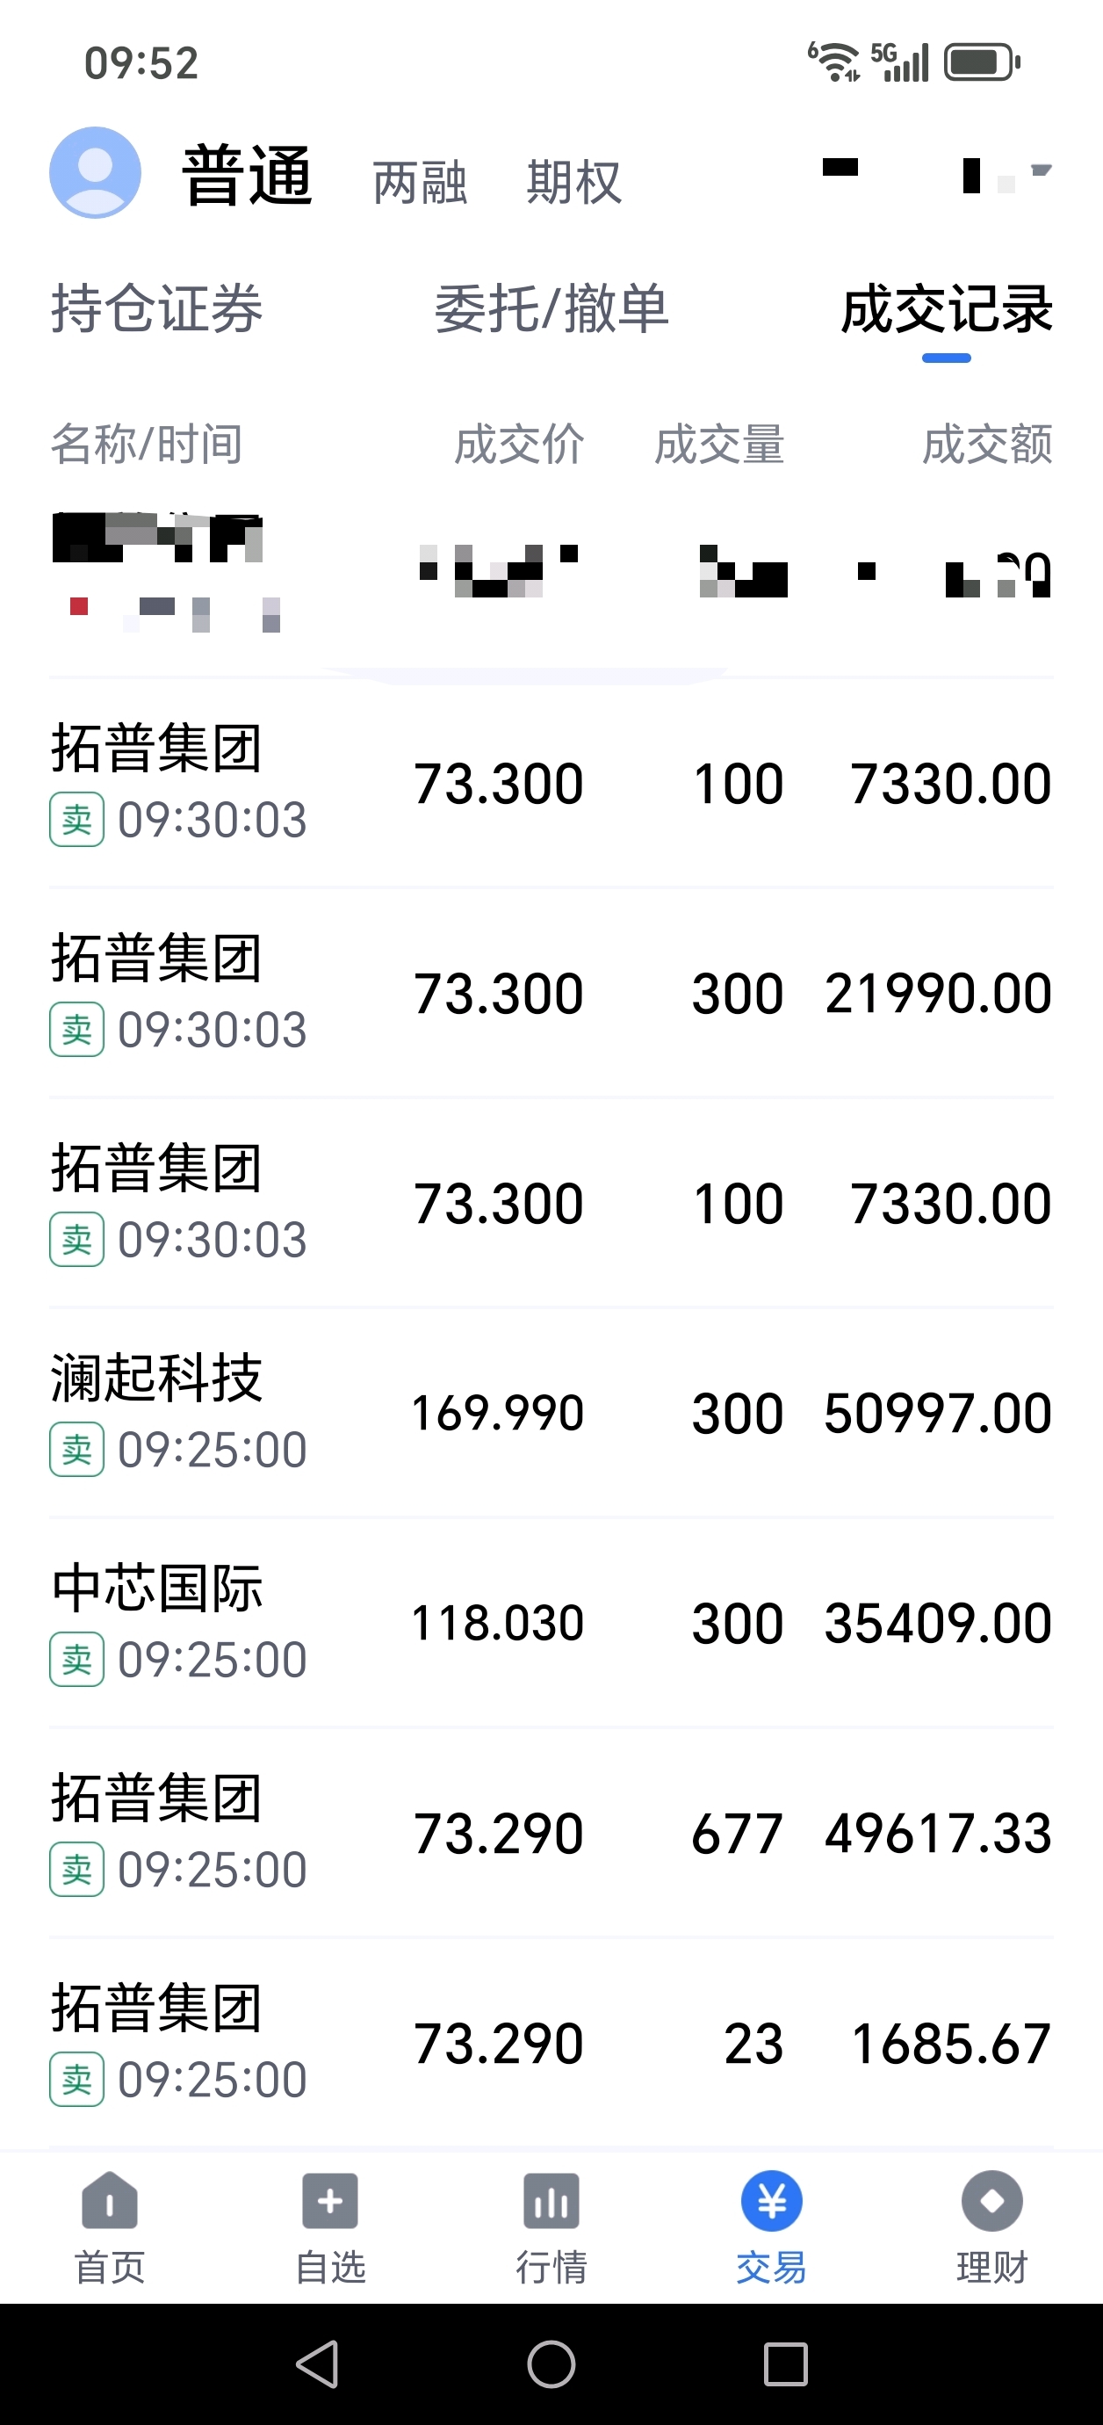Open 拓普集团 record with 677 shares

click(551, 1832)
